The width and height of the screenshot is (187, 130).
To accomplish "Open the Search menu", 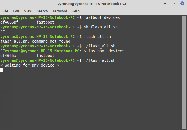I will pos(42,11).
